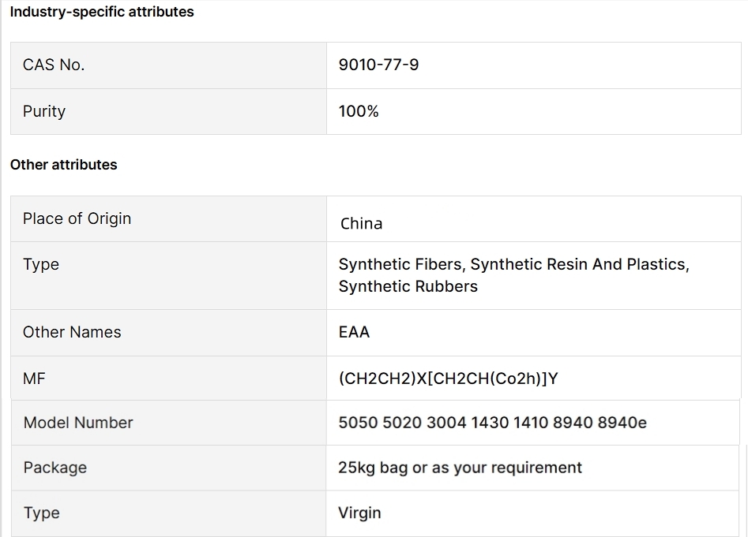Click the EAA value
The image size is (748, 537).
point(354,332)
